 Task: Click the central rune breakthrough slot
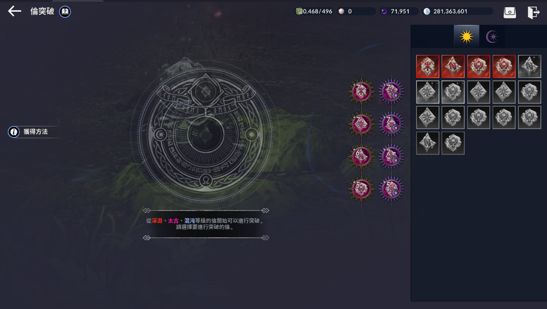coord(206,134)
